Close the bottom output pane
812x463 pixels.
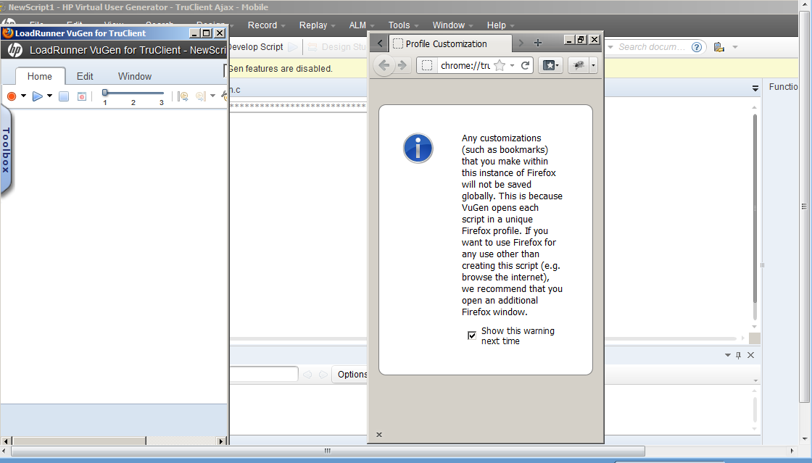[x=751, y=355]
